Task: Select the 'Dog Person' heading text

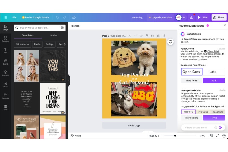Action: [x=134, y=75]
